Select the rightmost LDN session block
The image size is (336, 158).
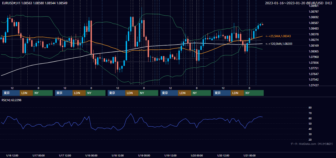pos(237,93)
